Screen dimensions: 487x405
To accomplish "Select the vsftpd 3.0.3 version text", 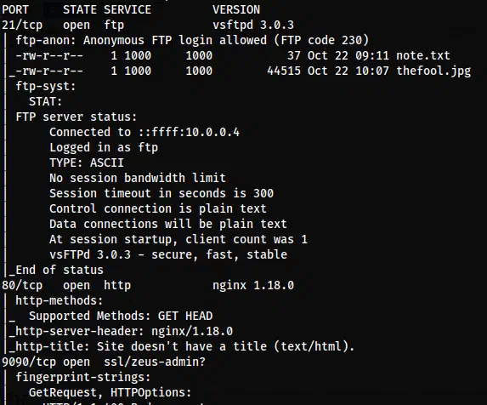I will (x=253, y=26).
